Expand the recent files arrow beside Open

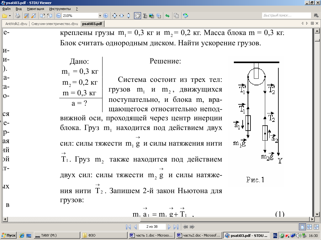[x=10, y=16]
